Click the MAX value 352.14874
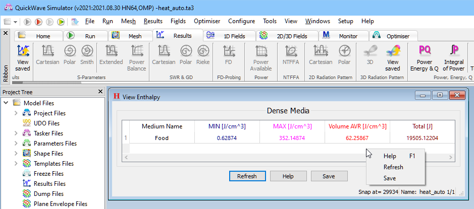 [x=292, y=138]
